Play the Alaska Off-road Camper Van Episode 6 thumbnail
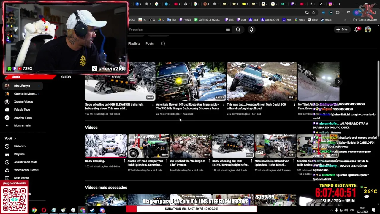 (x=148, y=146)
